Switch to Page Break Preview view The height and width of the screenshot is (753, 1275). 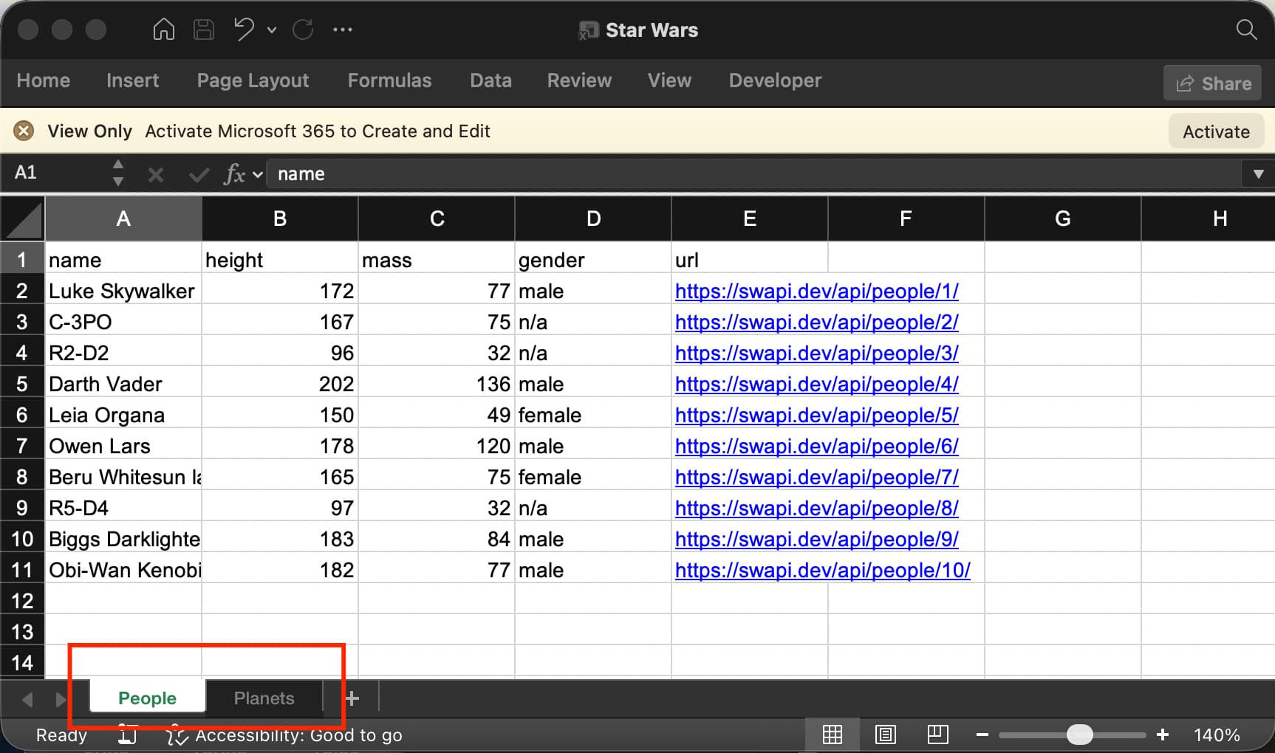(x=937, y=735)
